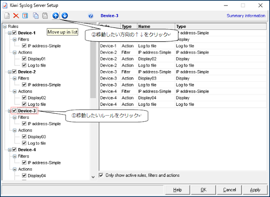Click the Cancel button
The height and width of the screenshot is (197, 270).
click(x=229, y=190)
